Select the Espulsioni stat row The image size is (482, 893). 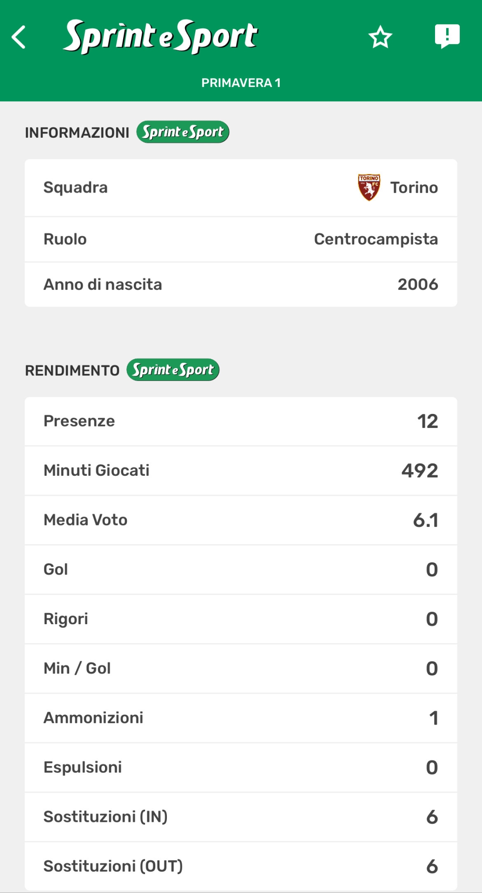tap(241, 767)
